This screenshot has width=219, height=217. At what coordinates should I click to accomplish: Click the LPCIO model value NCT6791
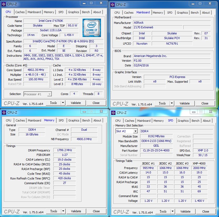point(172,44)
